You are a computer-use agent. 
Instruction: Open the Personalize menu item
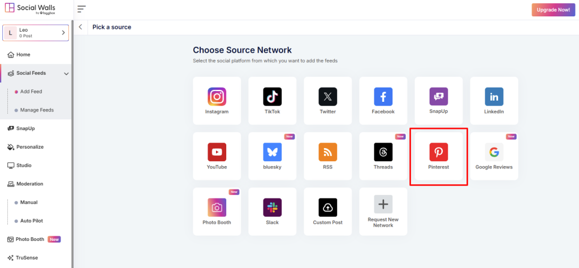coord(29,147)
